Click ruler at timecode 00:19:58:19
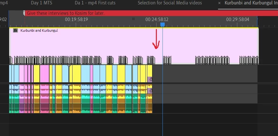Viewport: 278px width, 136px height. click(x=76, y=19)
